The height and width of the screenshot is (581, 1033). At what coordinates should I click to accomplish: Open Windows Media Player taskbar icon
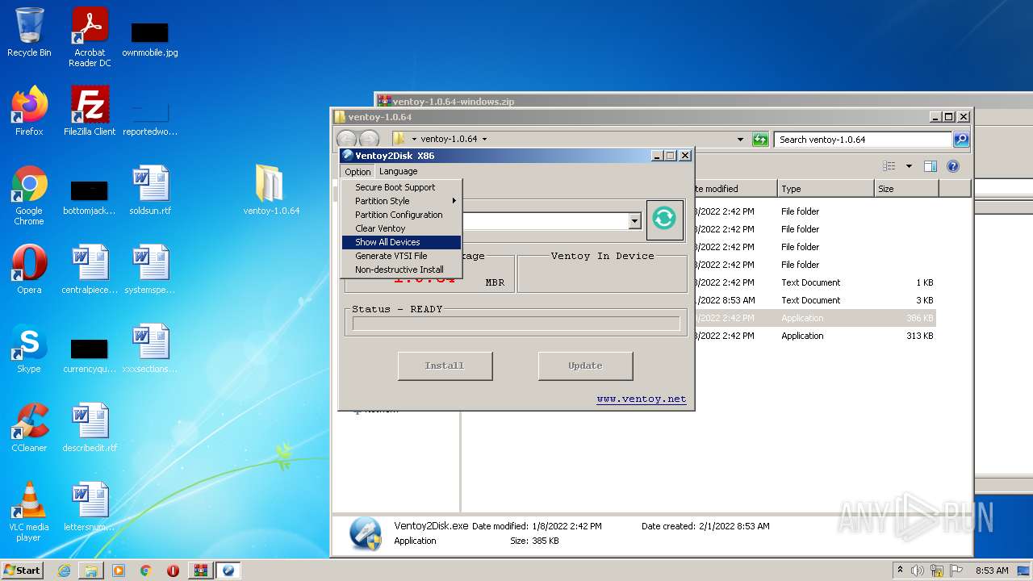click(x=119, y=571)
